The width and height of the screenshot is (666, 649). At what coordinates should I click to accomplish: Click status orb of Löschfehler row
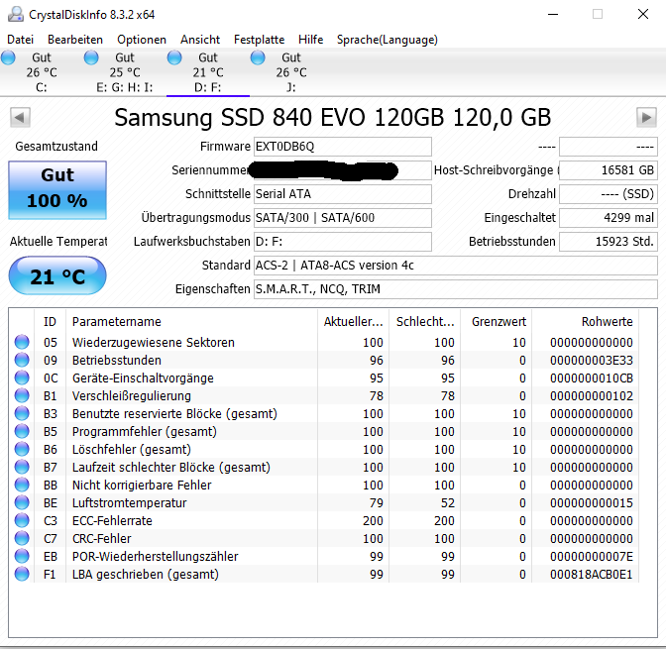tap(22, 449)
